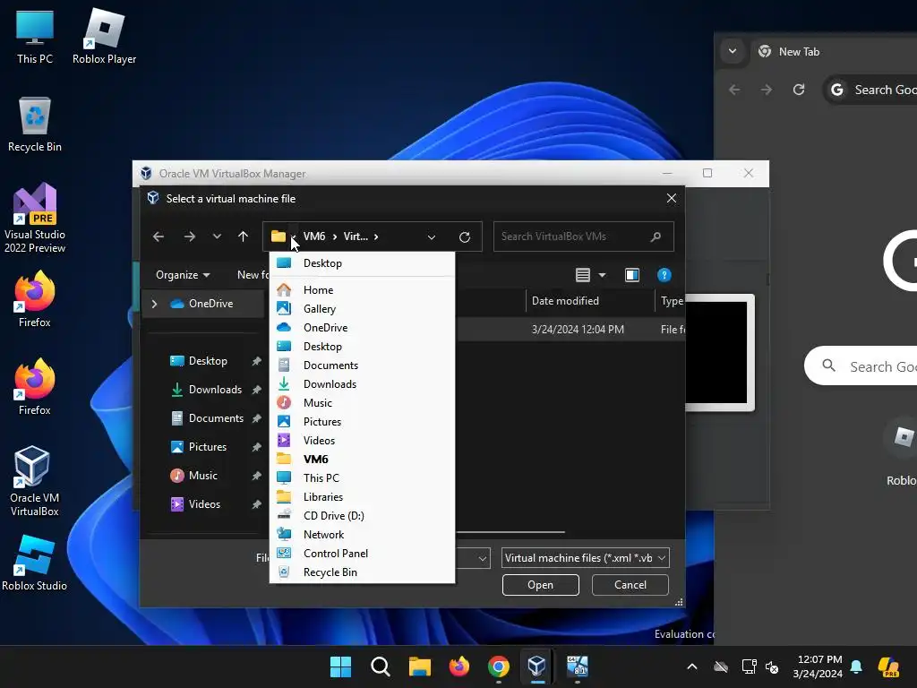This screenshot has height=688, width=917.
Task: Select Recycle Bin in the dropdown list
Action: pos(362,572)
